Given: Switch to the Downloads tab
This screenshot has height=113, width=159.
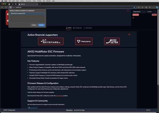Looking at the screenshot, I should 88,28.
